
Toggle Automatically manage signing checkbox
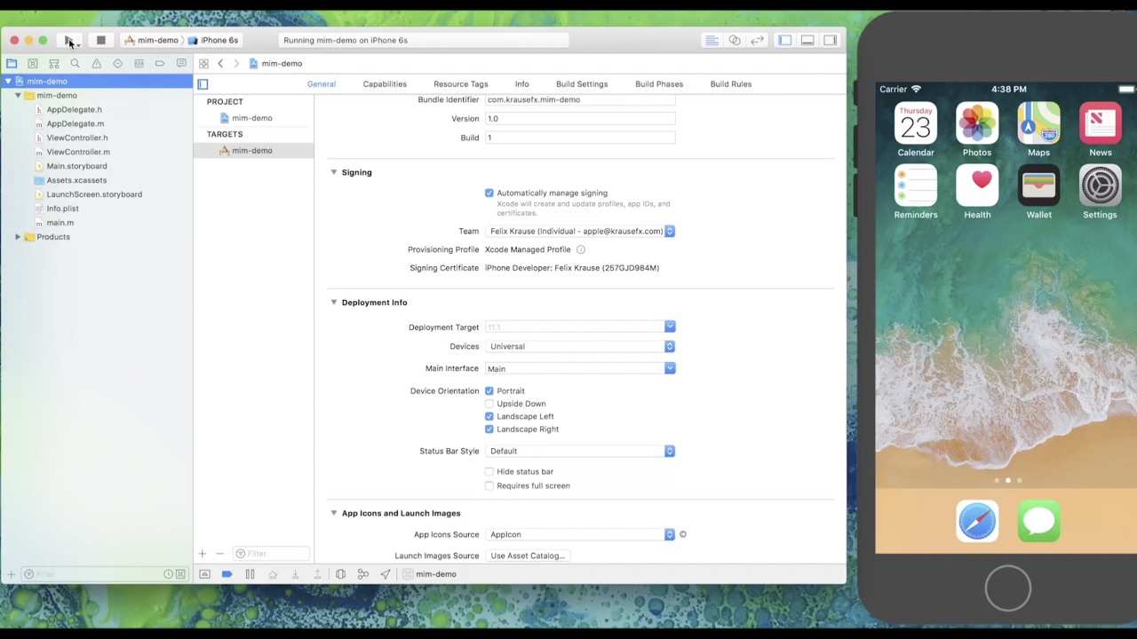pos(489,193)
